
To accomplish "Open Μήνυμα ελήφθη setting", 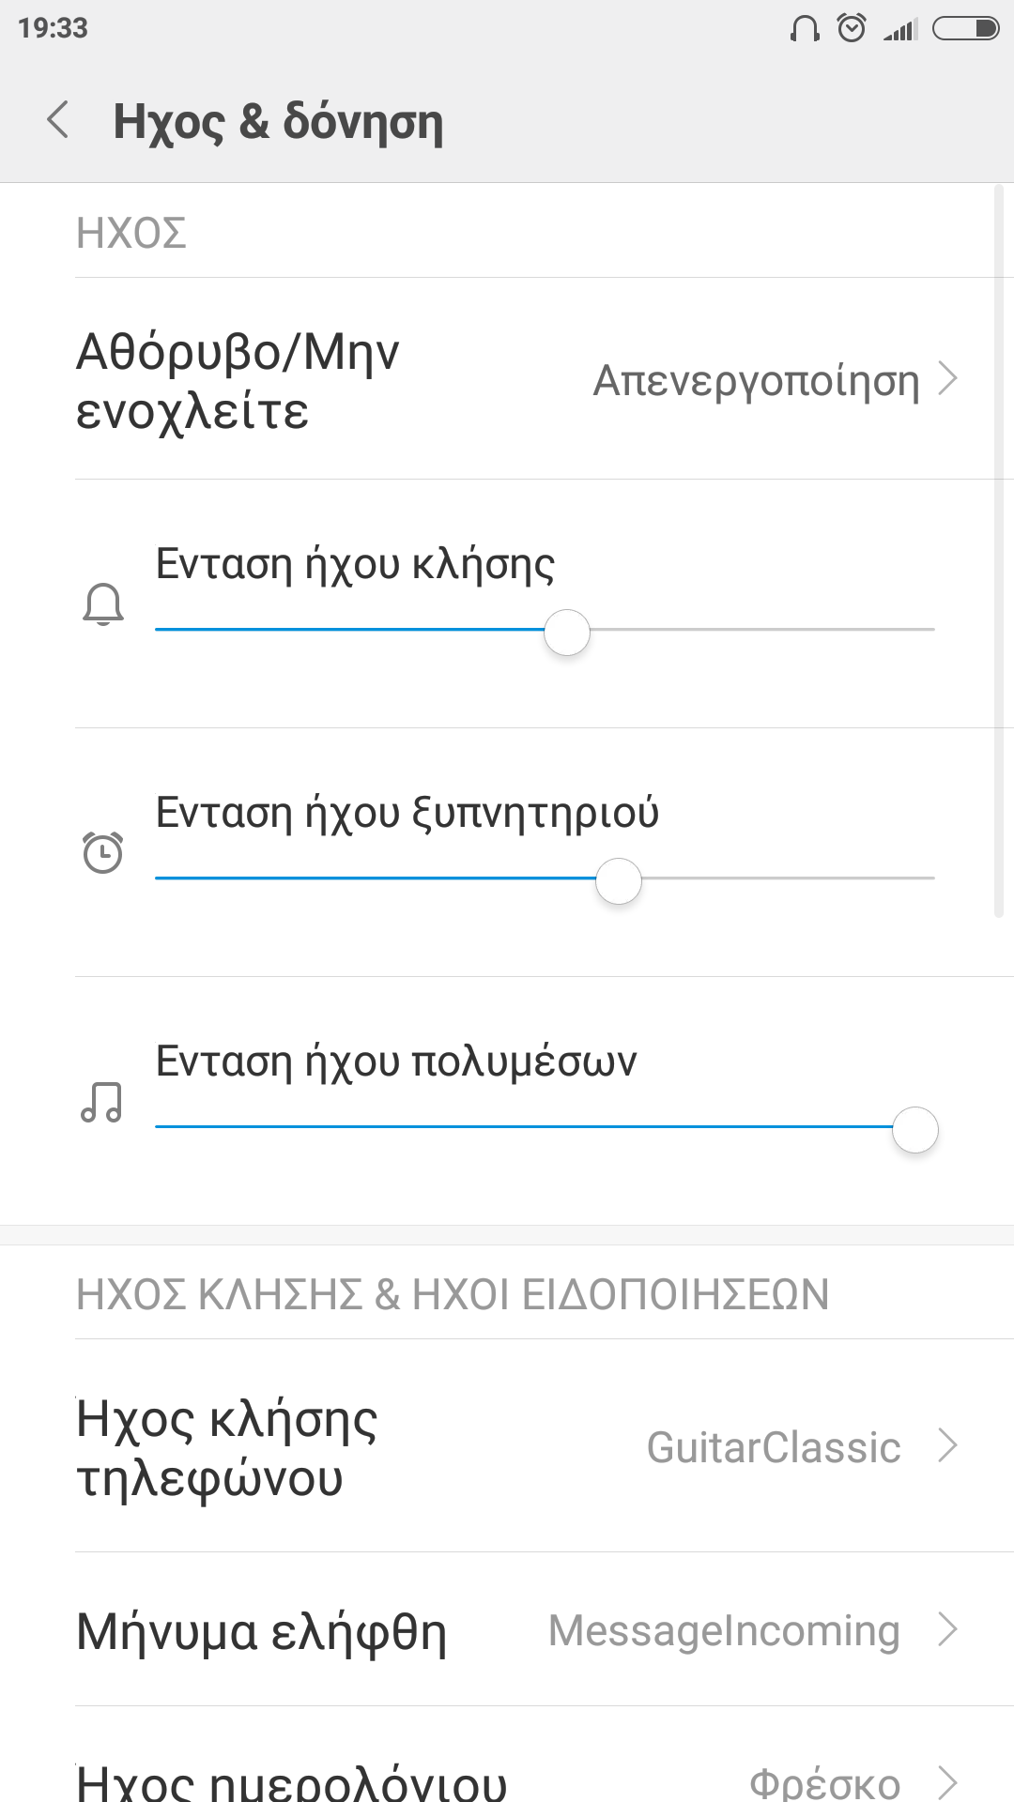I will pyautogui.click(x=262, y=1631).
